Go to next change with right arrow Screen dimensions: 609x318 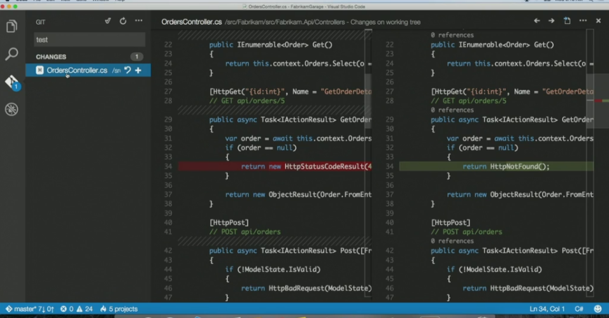(x=552, y=22)
